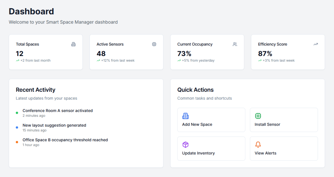Click the Efficiency Score card title
This screenshot has height=177, width=334.
273,44
